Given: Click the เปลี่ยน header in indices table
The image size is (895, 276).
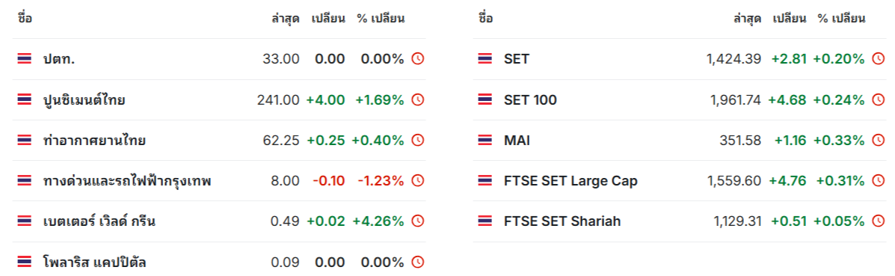Looking at the screenshot, I should [x=790, y=18].
